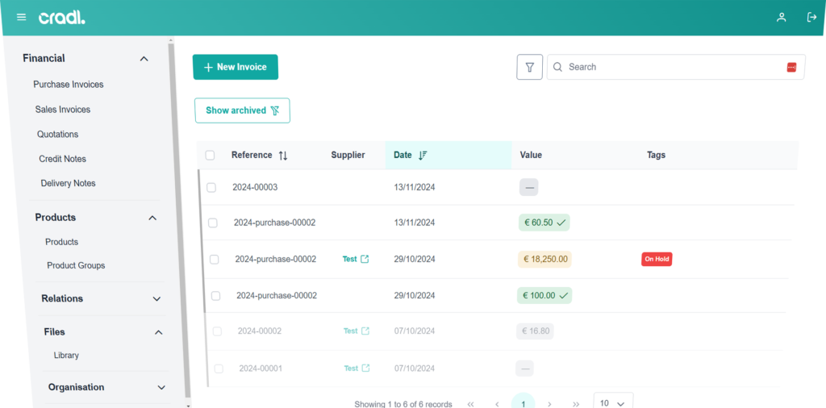
Task: Select the checkbox for the €18,250.00 invoice
Action: click(x=214, y=260)
